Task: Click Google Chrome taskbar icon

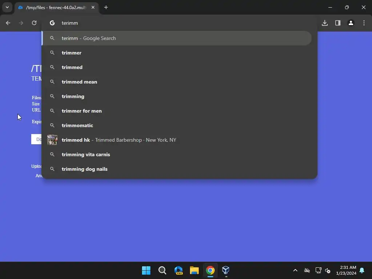Action: point(210,270)
